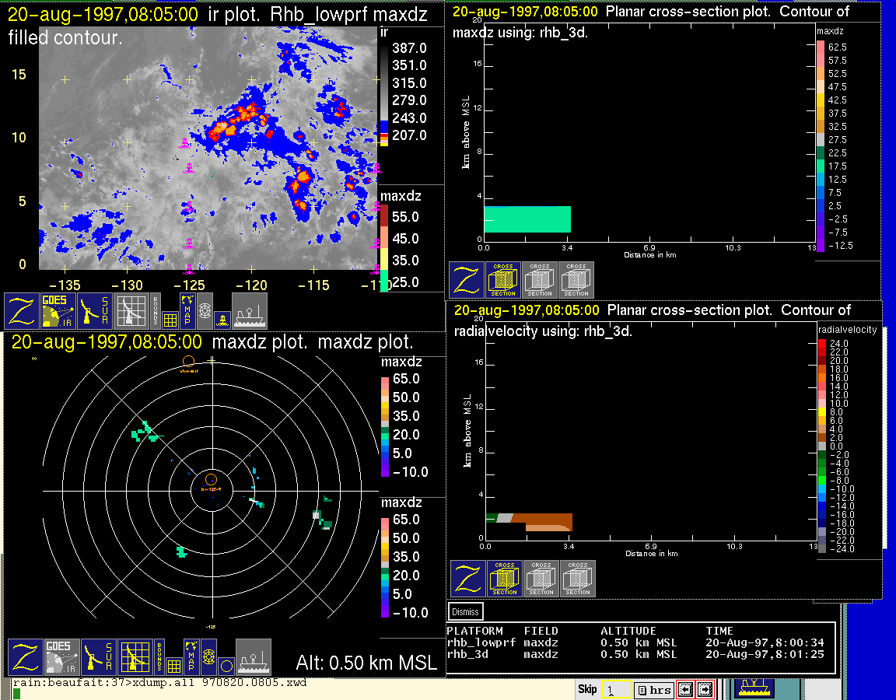
Task: Toggle the BOUNDS overlay in maxdz plot
Action: (159, 657)
